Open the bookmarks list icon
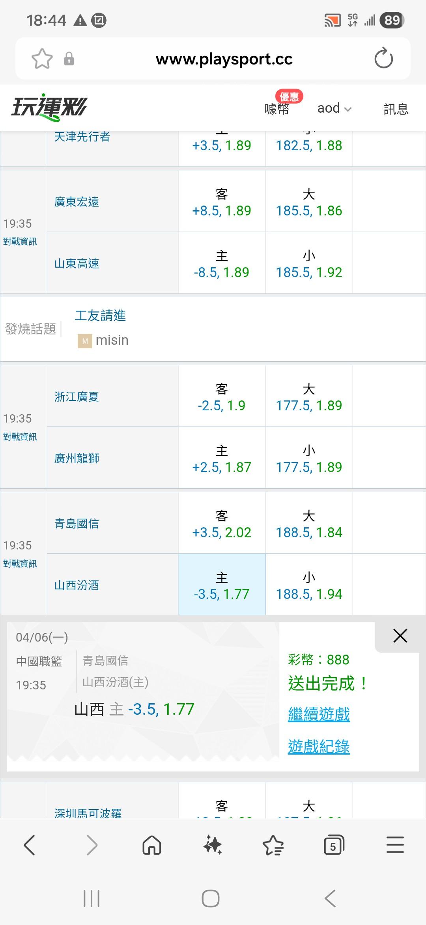Image resolution: width=426 pixels, height=925 pixels. coord(273,845)
